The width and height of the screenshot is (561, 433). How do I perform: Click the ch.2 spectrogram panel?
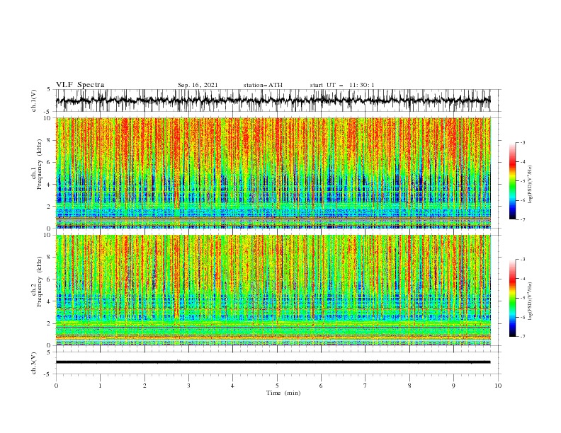[x=273, y=290]
